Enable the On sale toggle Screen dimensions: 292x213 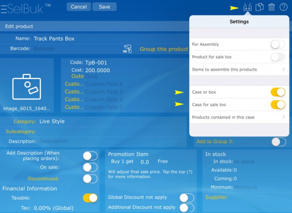pos(90,167)
